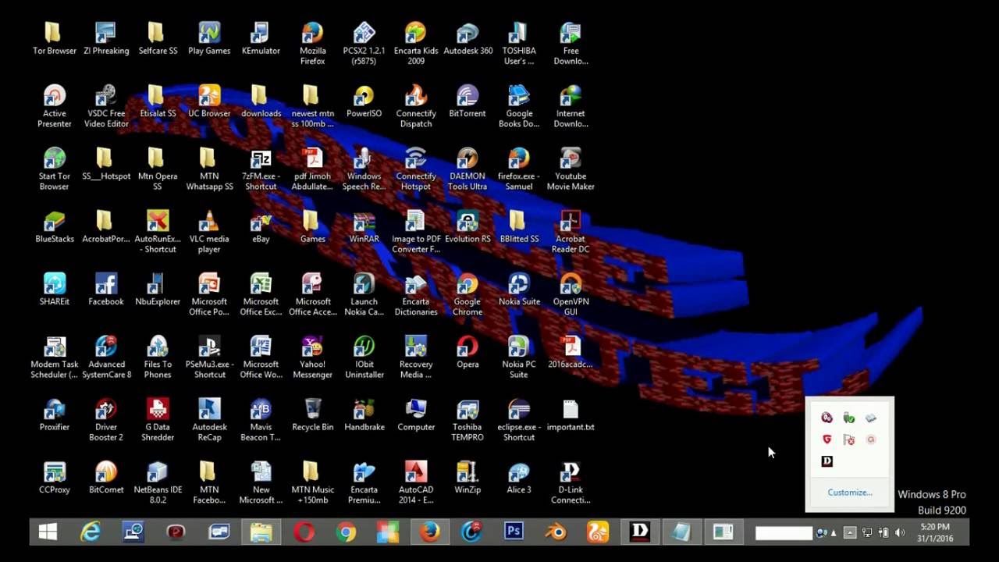
Task: Open the Tor Browser desktop folder
Action: (x=55, y=39)
